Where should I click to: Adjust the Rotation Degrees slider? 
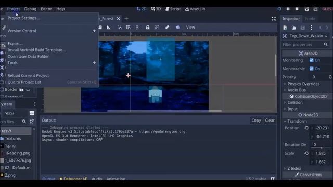[321, 148]
